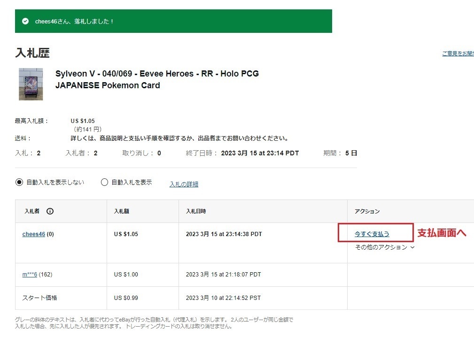Click the info icon beside 入札者
The image size is (474, 337).
pos(50,211)
